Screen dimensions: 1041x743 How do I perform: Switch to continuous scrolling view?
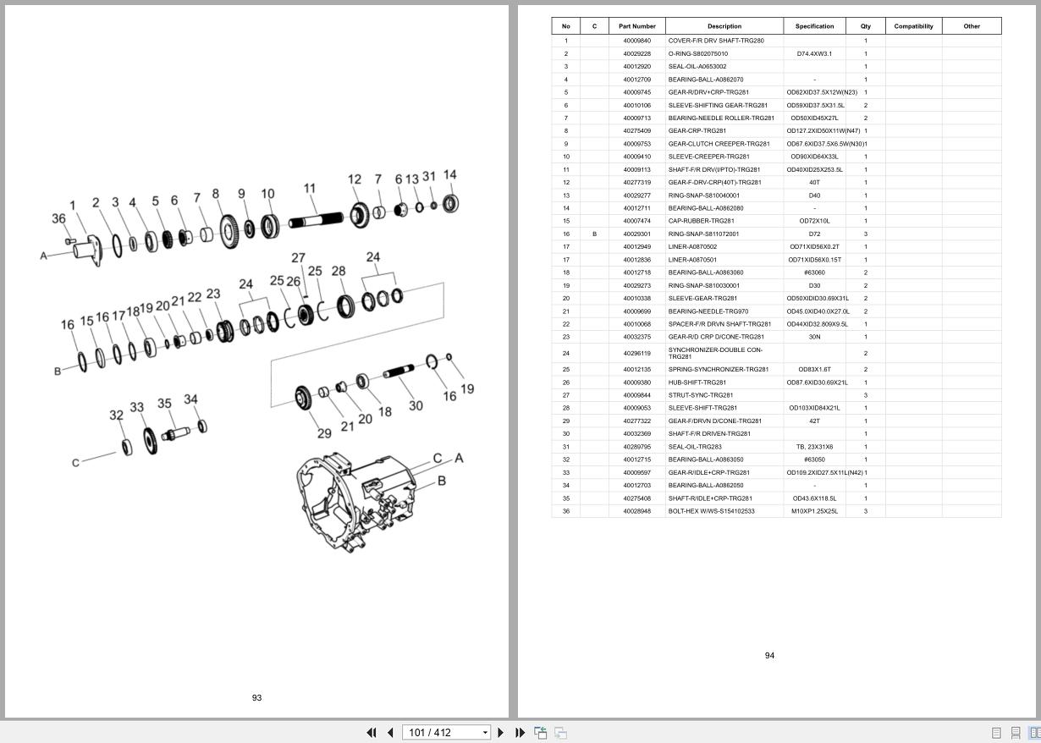coord(1016,733)
